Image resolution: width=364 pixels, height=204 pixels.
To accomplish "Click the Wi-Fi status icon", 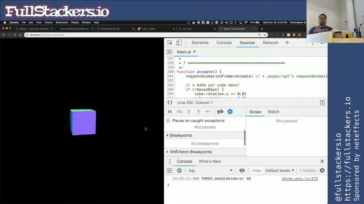I will tap(246, 23).
